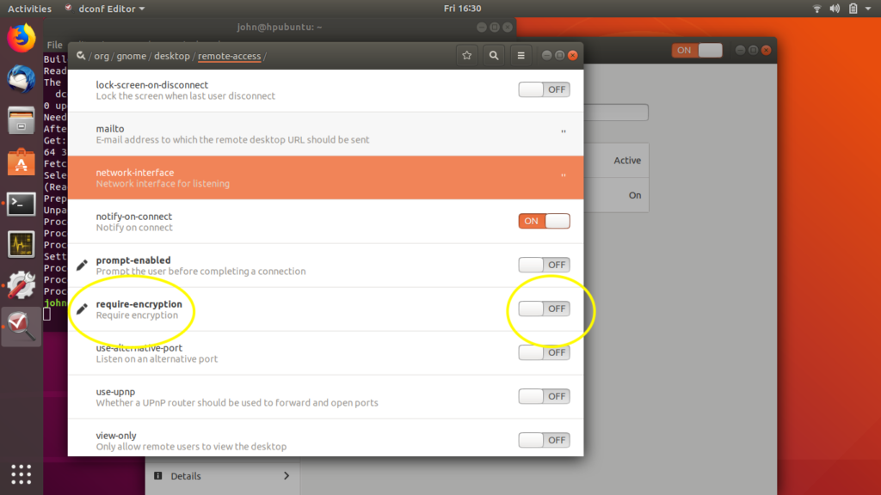Click Activities in the top bar
Viewport: 881px width, 495px height.
point(28,9)
